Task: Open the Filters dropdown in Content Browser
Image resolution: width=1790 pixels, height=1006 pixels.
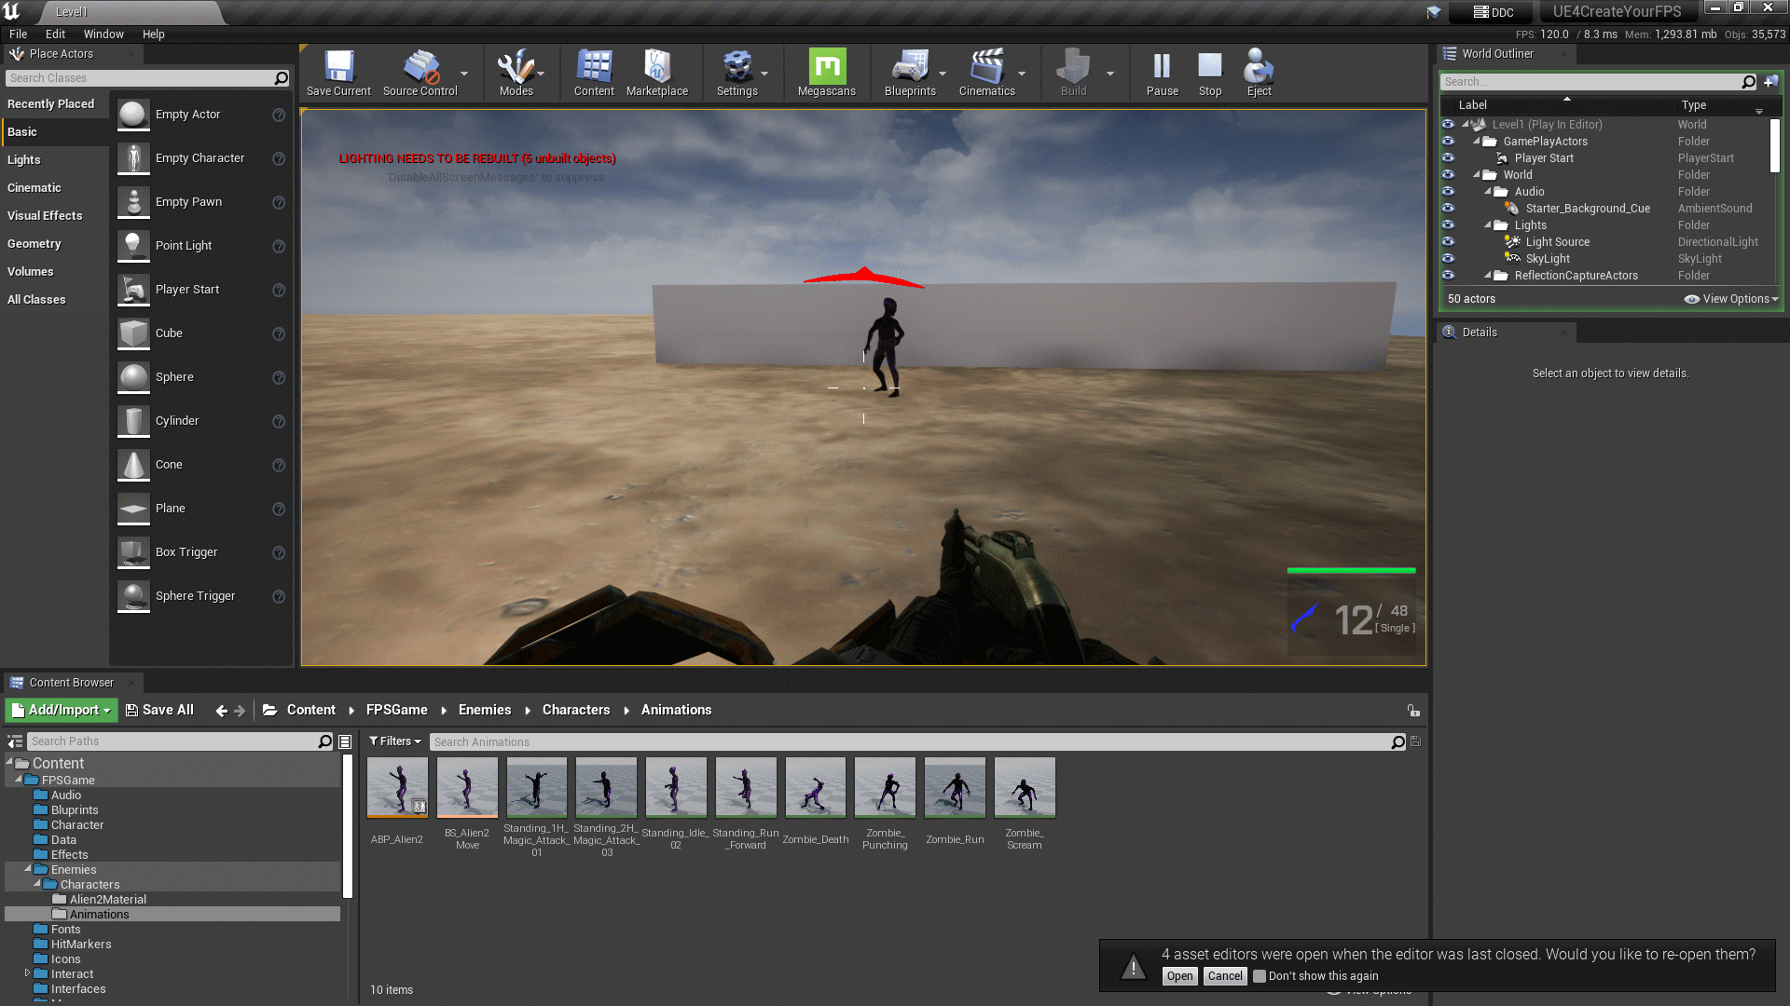Action: (x=394, y=741)
